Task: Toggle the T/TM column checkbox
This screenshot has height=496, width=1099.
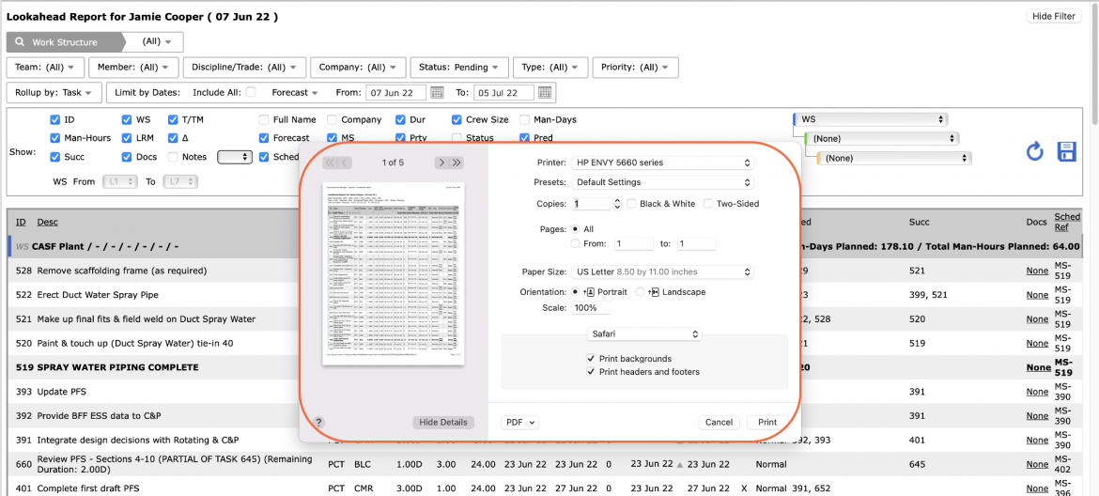Action: [x=174, y=120]
